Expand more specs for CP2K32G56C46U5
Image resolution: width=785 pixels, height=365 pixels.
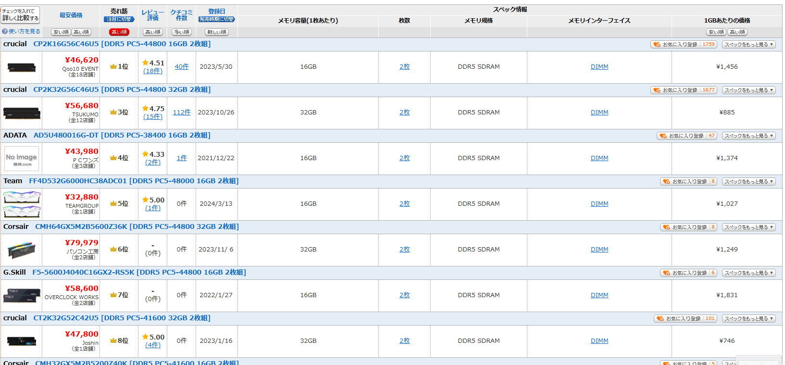(x=749, y=90)
